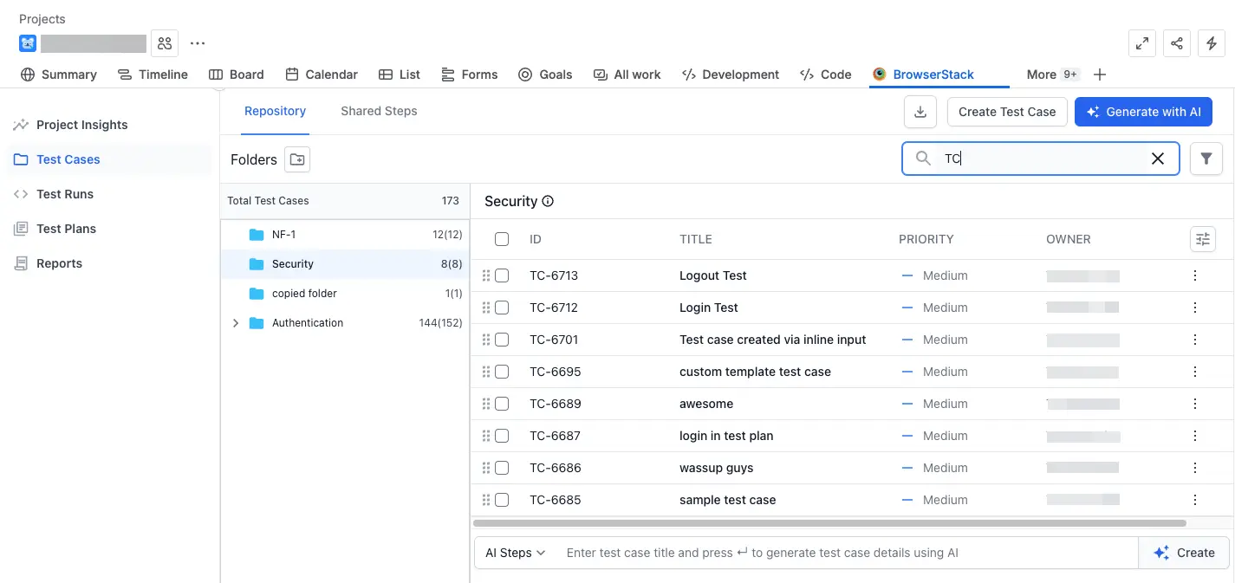Open the filter icon beside search
The image size is (1235, 583).
1206,159
